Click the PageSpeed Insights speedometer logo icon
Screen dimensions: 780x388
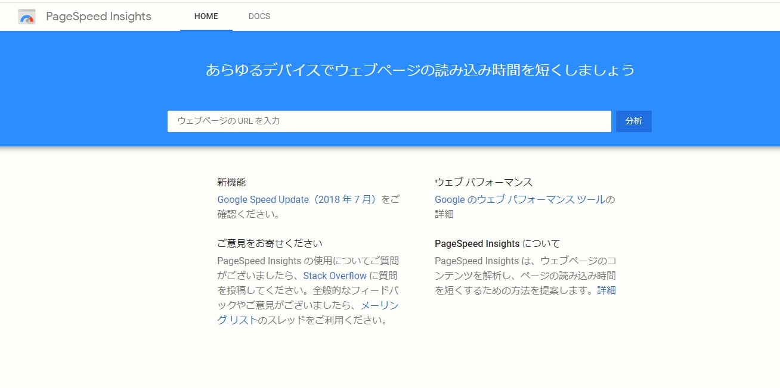[x=27, y=17]
